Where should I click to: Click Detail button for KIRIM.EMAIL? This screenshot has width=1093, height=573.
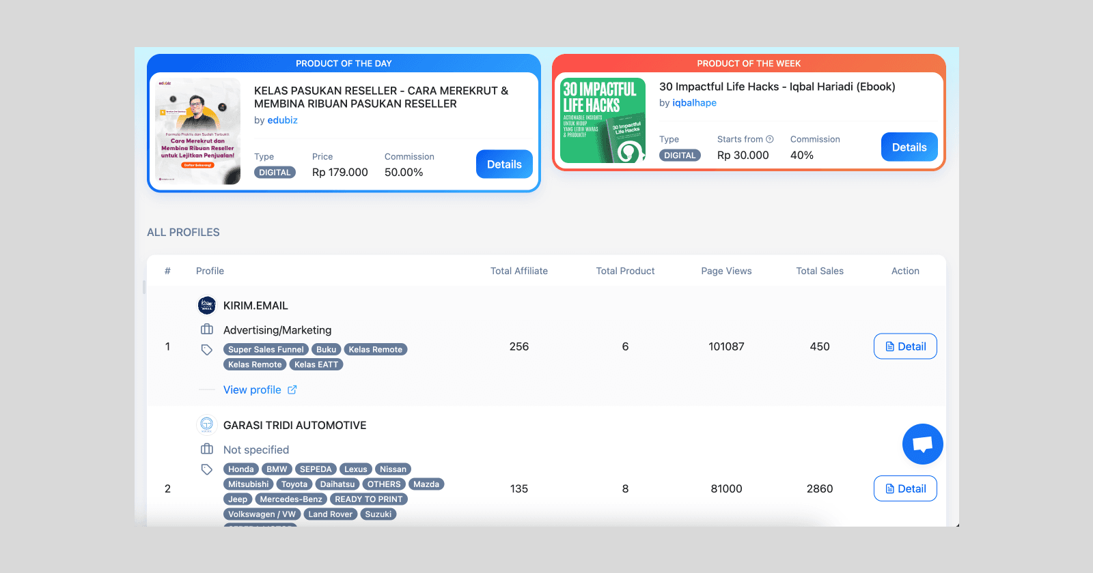(905, 347)
